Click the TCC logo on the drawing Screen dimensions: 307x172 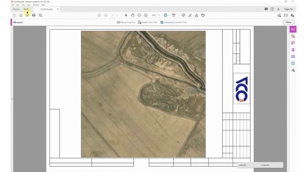point(242,88)
